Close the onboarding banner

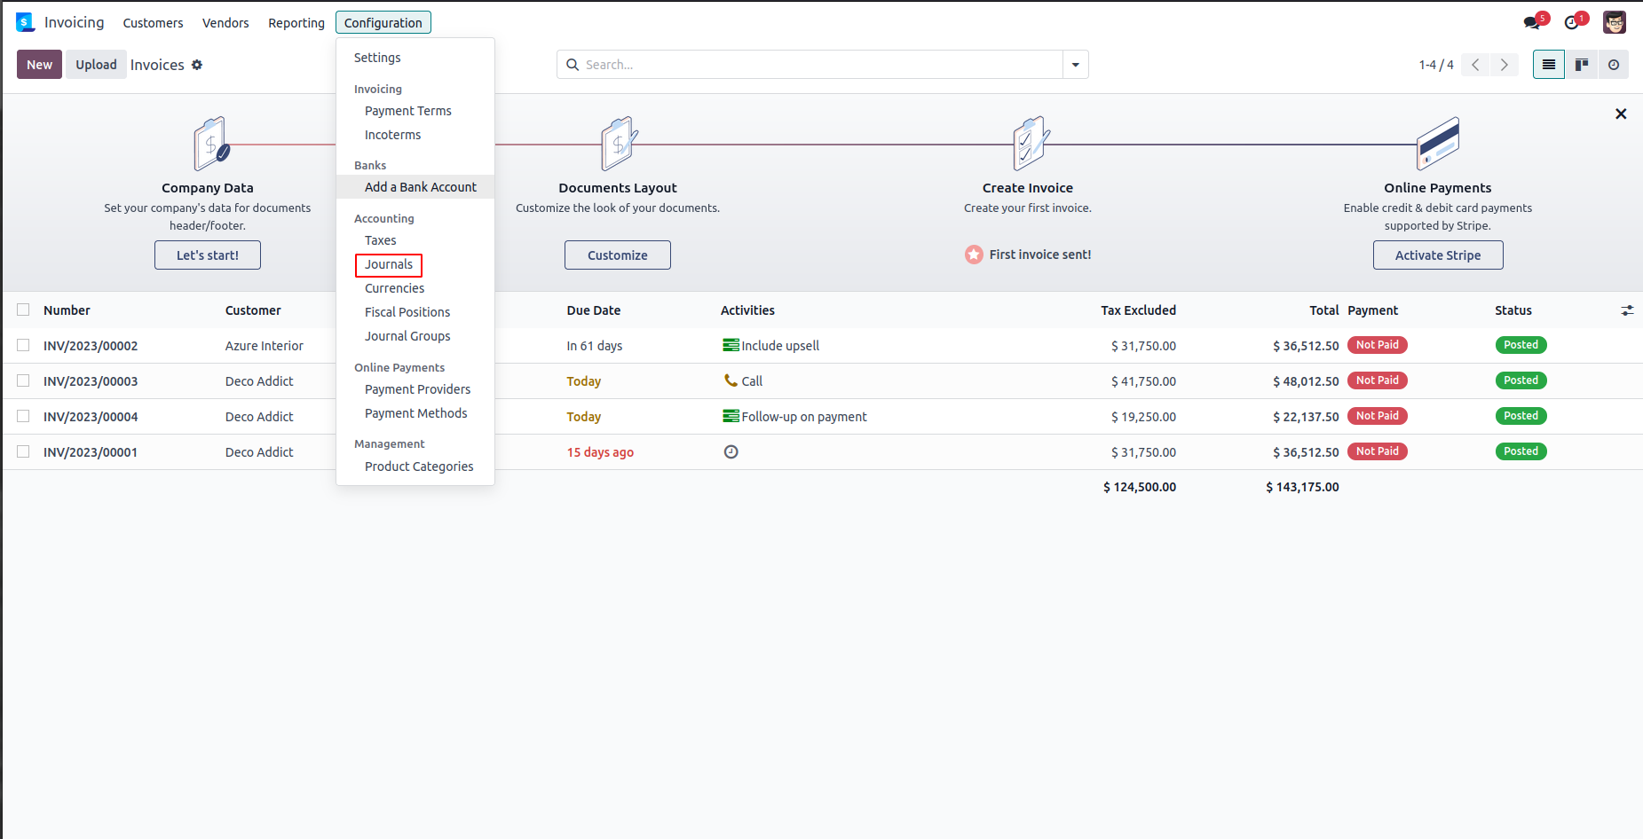(x=1621, y=114)
